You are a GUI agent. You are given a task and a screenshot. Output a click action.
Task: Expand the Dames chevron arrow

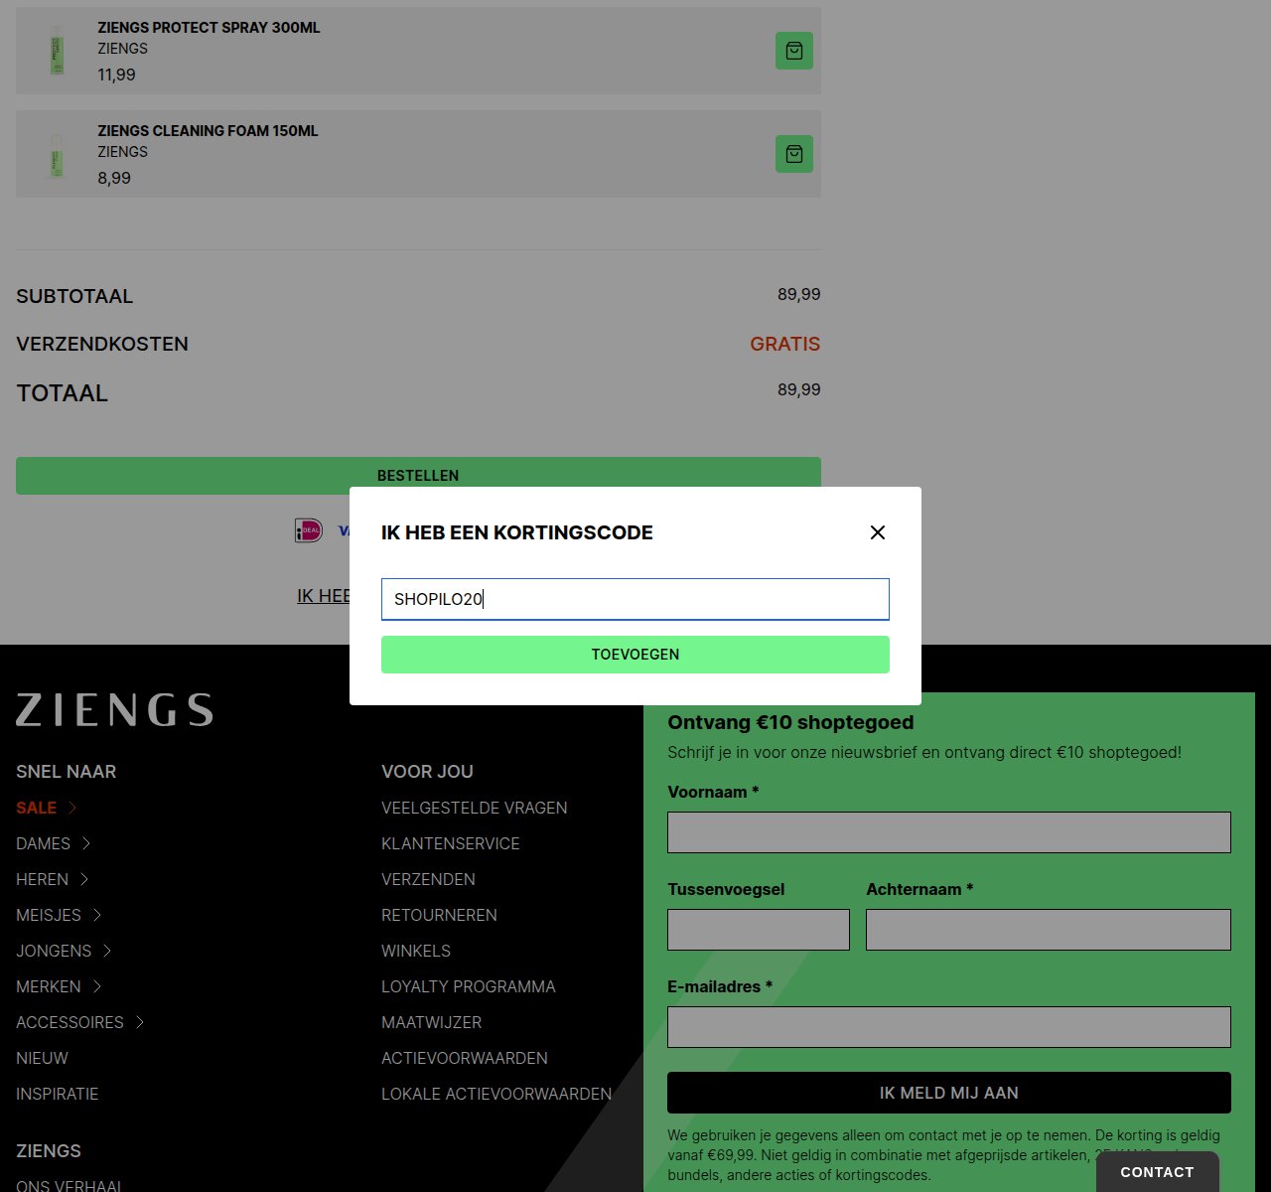pyautogui.click(x=86, y=843)
